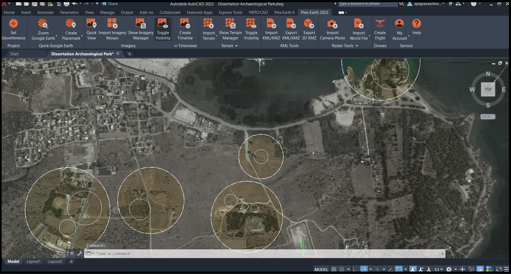
Task: Expand the Raster Tools panel dropdown
Action: point(357,46)
